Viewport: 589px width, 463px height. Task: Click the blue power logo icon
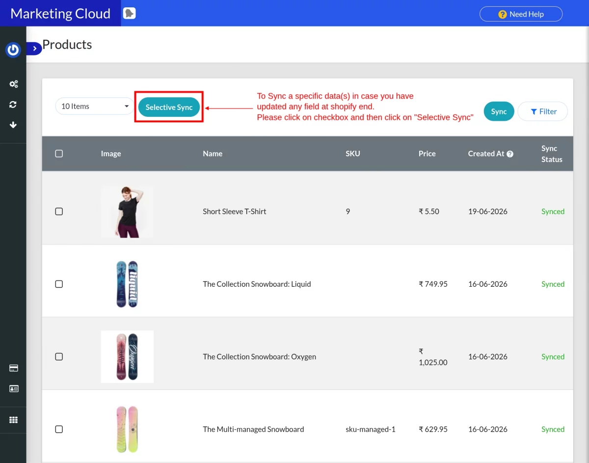pos(13,49)
